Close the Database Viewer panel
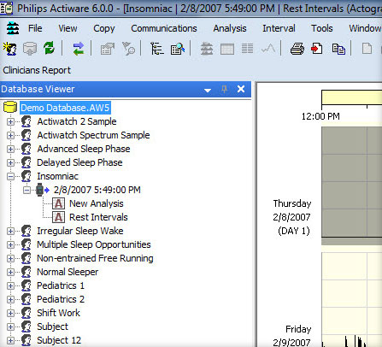The width and height of the screenshot is (382, 347). (x=241, y=89)
